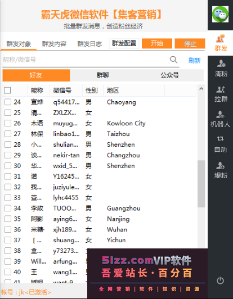Select the 公众号 official accounts tab
The height and width of the screenshot is (299, 233).
(170, 75)
